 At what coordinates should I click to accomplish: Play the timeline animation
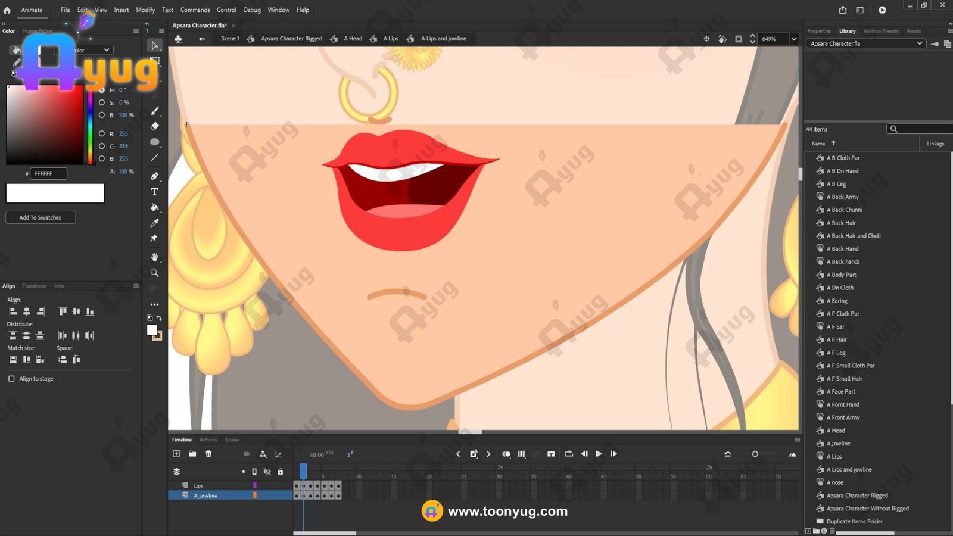[599, 454]
